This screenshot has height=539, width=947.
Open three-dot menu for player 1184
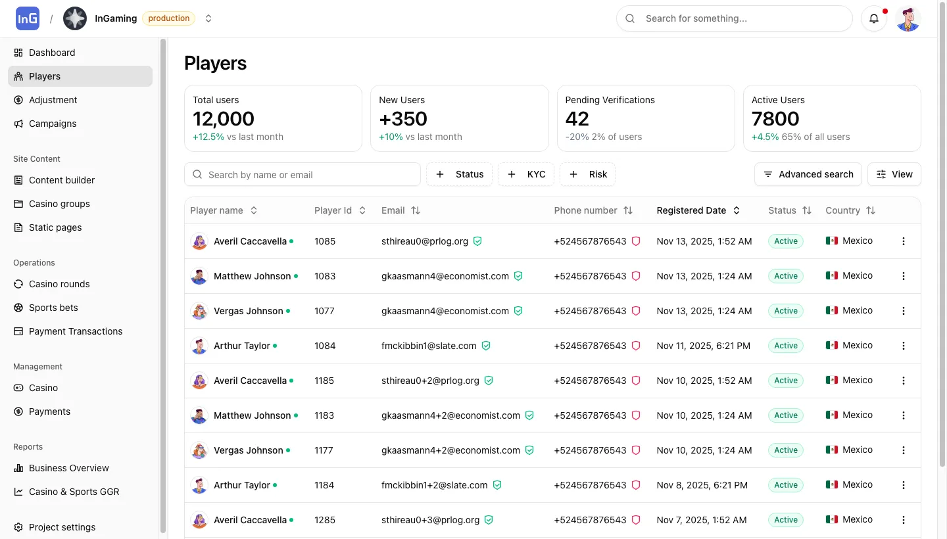tap(903, 485)
